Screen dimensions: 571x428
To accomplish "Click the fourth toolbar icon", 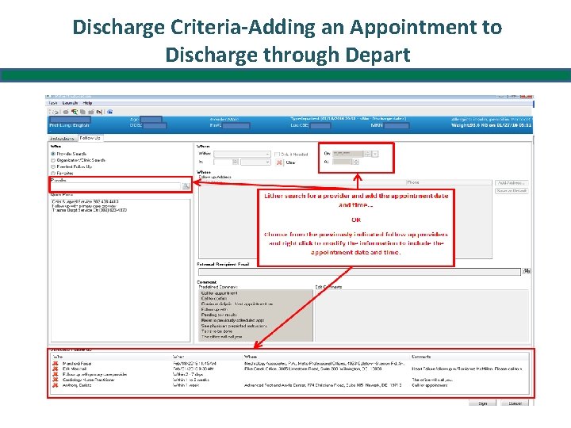I will pos(83,112).
